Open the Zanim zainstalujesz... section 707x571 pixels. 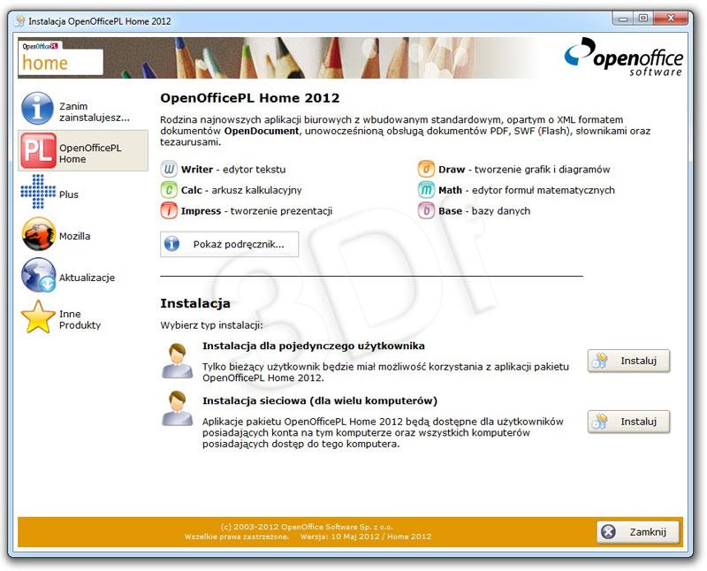coord(83,109)
